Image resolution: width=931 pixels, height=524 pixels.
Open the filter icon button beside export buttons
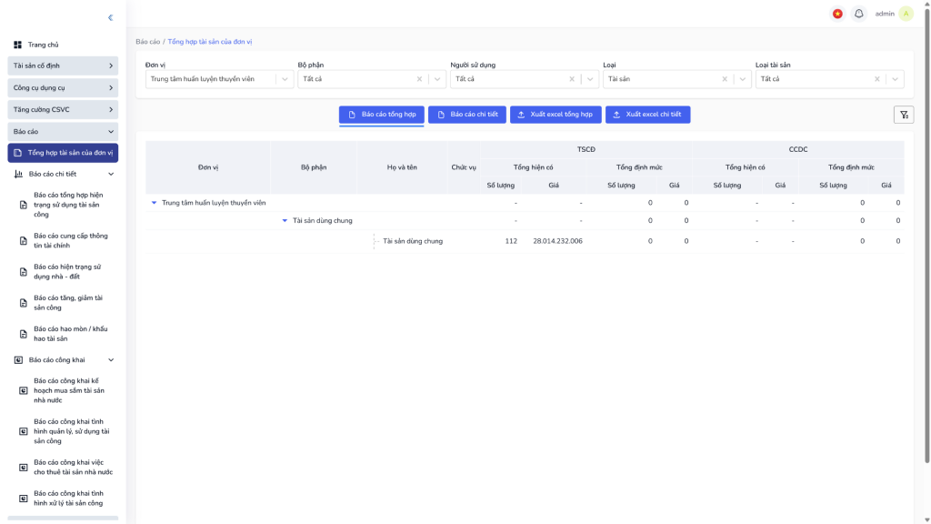pos(903,115)
